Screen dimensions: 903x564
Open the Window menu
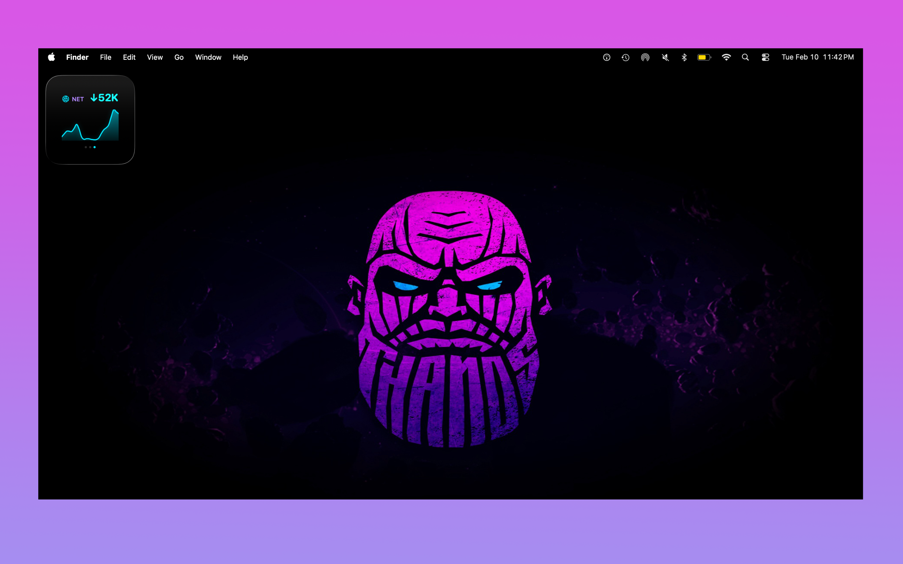click(x=208, y=57)
